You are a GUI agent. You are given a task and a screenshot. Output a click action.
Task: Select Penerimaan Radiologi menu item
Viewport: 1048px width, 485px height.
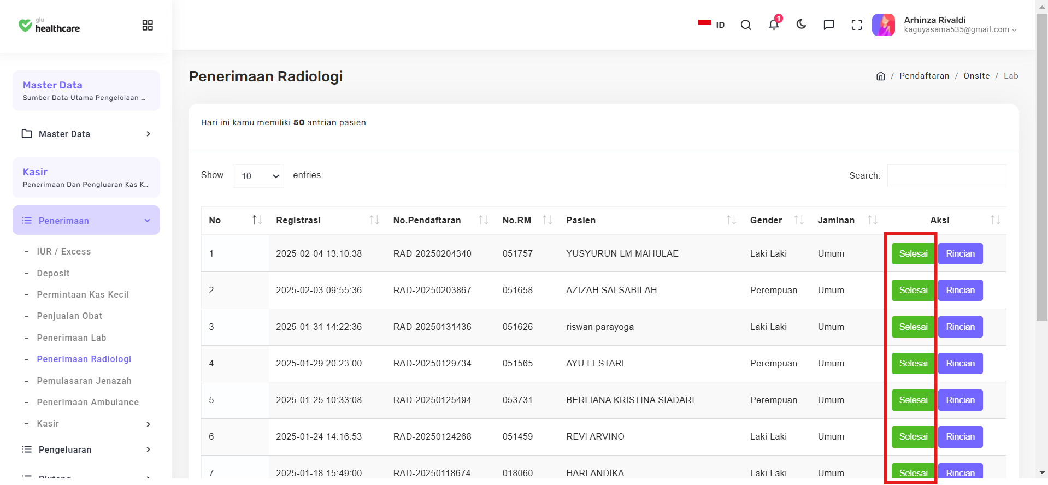(84, 359)
